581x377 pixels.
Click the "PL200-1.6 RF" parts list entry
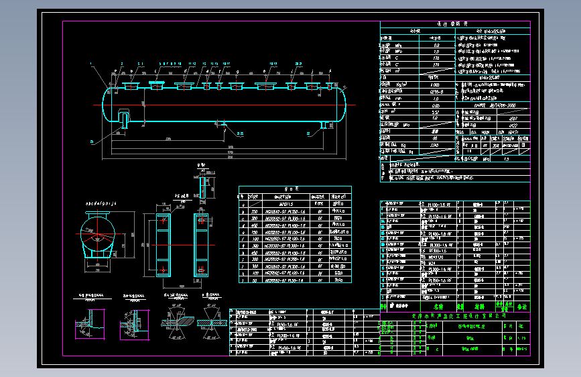[x=289, y=336]
